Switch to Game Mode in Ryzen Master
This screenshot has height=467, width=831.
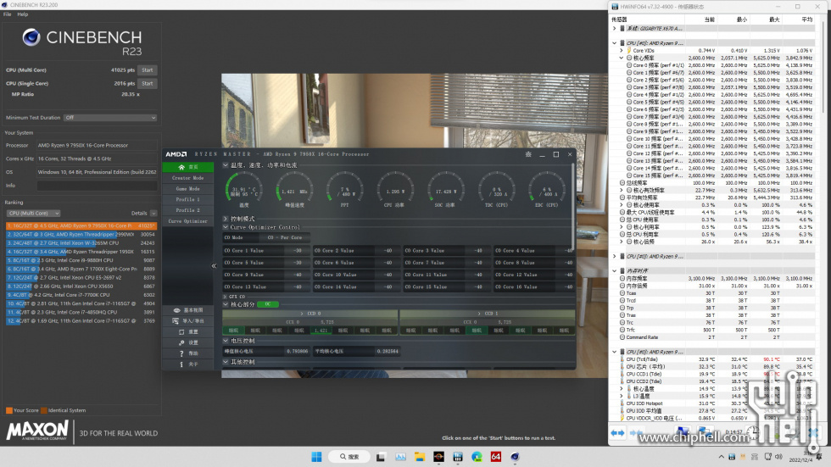(x=188, y=188)
